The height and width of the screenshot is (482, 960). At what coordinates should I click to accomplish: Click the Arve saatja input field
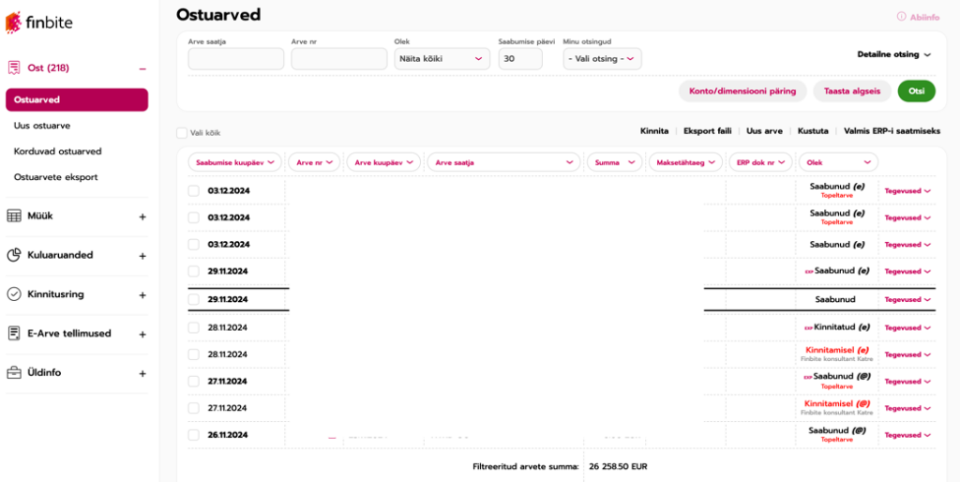pyautogui.click(x=235, y=59)
